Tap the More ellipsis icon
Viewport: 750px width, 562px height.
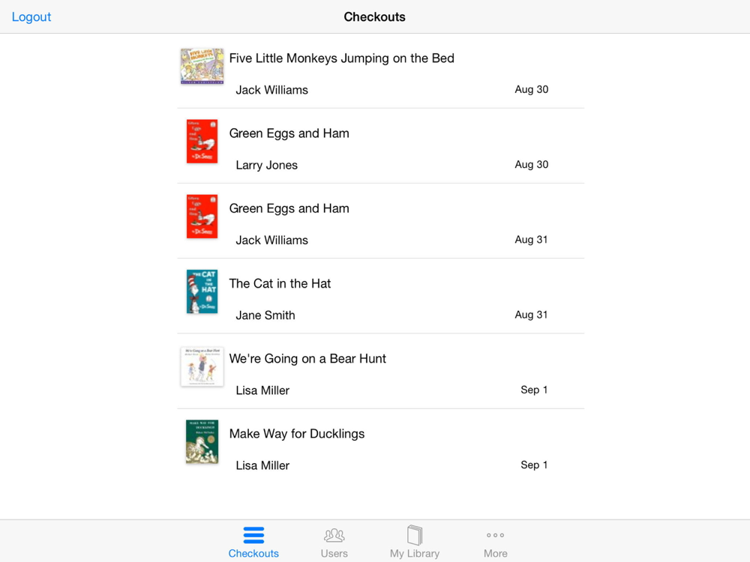point(495,535)
